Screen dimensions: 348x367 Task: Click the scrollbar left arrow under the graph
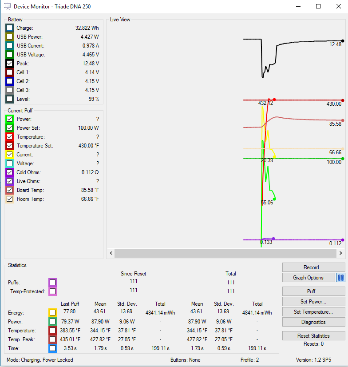[111, 253]
